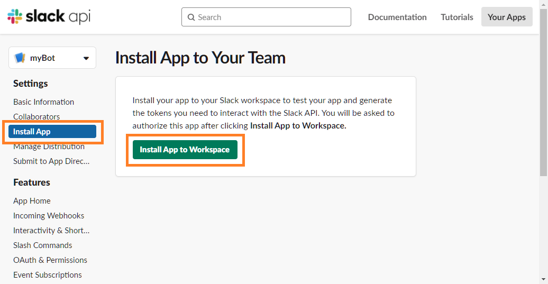Screen dimensions: 548x284
Task: Open the myBot app selector dropdown
Action: (x=52, y=58)
